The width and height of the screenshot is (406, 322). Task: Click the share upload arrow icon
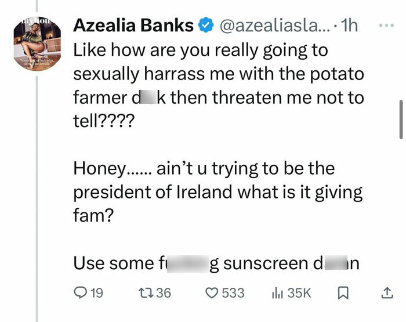[x=386, y=293]
